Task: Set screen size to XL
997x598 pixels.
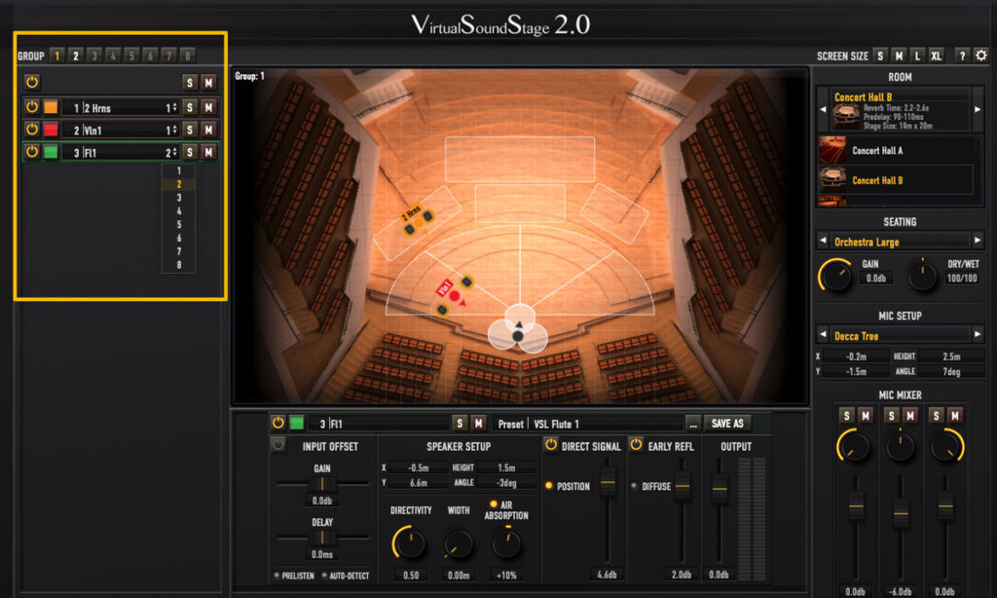Action: 936,56
